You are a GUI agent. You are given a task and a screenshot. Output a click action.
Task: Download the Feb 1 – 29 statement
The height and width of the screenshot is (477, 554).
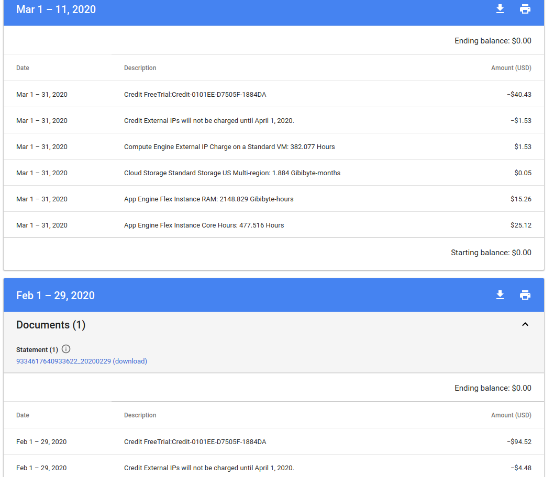click(x=500, y=295)
